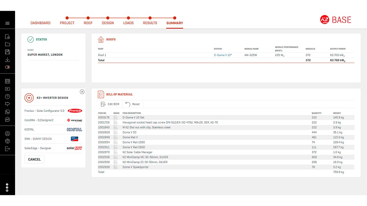
Task: Switch to the Loads step
Action: [x=128, y=23]
